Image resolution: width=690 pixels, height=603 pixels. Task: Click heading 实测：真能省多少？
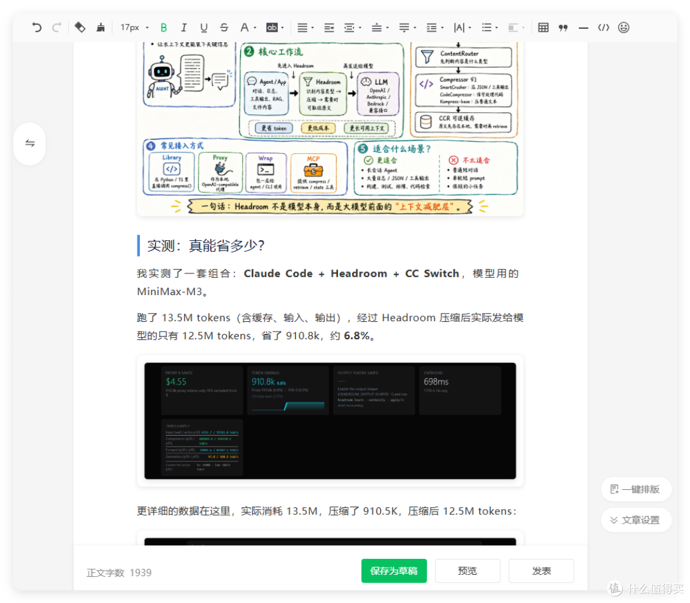tap(206, 245)
